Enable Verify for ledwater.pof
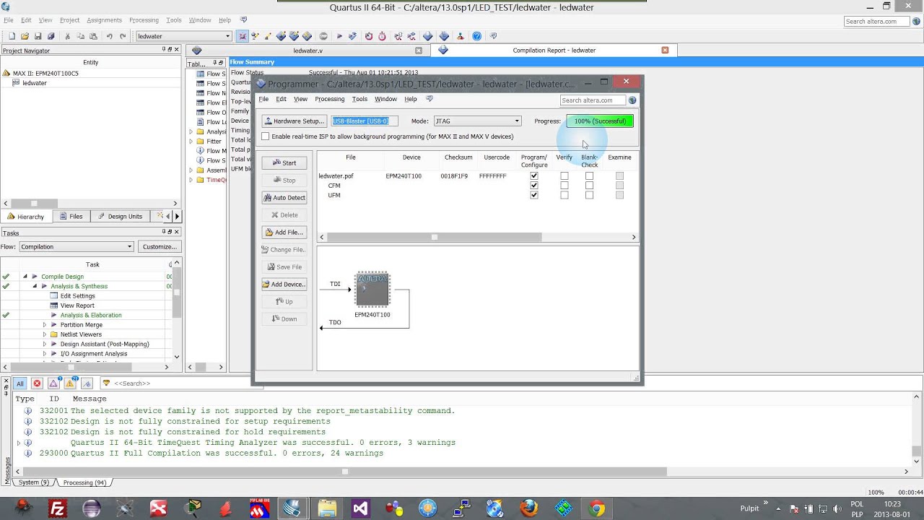Viewport: 924px width, 520px height. [x=565, y=176]
